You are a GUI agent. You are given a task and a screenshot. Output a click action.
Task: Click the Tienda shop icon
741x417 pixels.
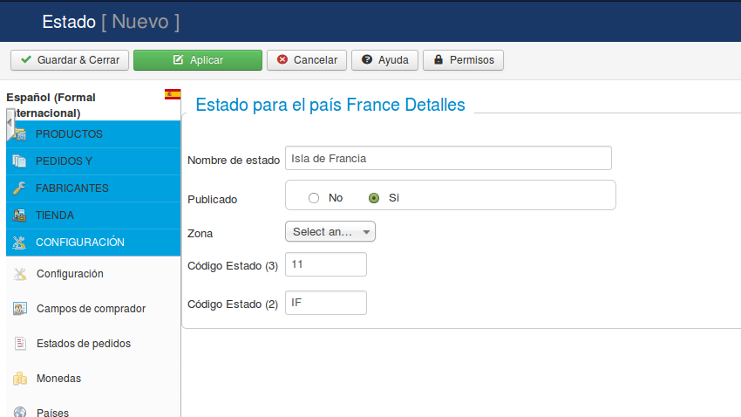(19, 215)
